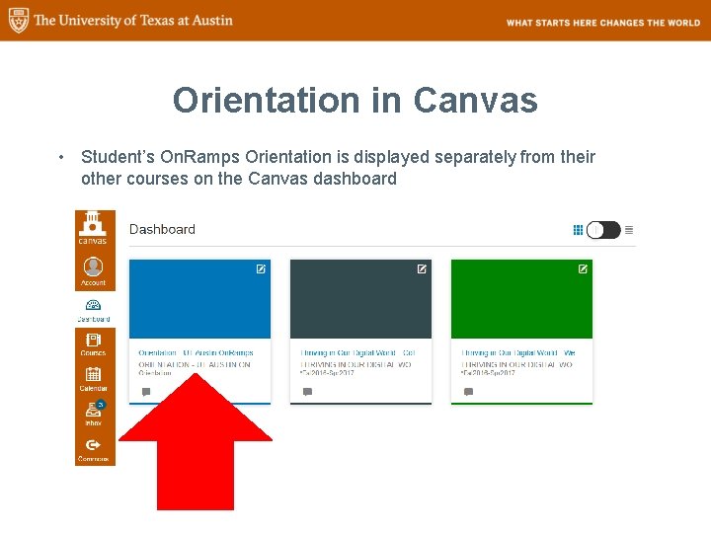
Task: Select the dark gray course card banner
Action: pyautogui.click(x=361, y=299)
